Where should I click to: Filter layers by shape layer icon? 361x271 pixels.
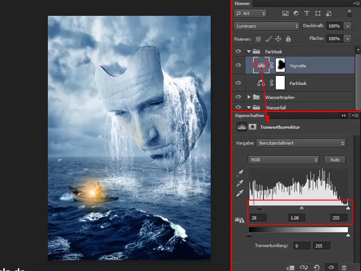318,14
